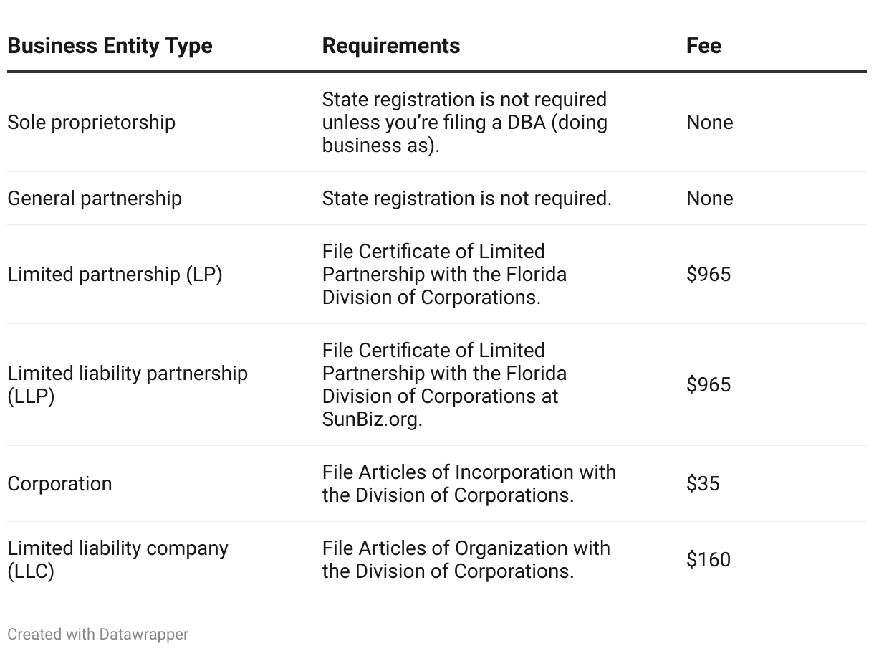Screen dimensions: 874x651
Task: Click the Sole proprietorship fee of None
Action: tap(709, 123)
